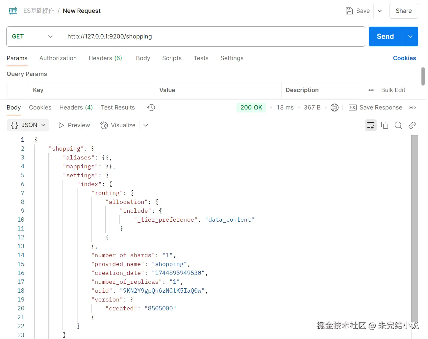Click the "_tier_preference" key
This screenshot has width=428, height=339.
[165, 220]
